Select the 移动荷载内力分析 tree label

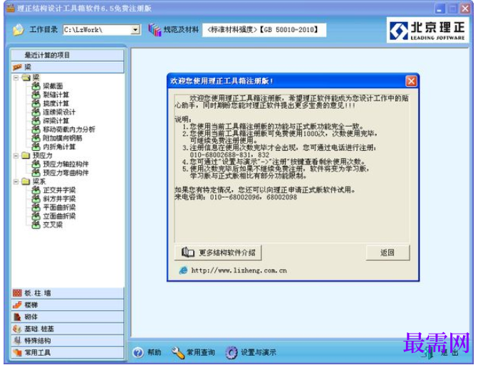click(69, 129)
